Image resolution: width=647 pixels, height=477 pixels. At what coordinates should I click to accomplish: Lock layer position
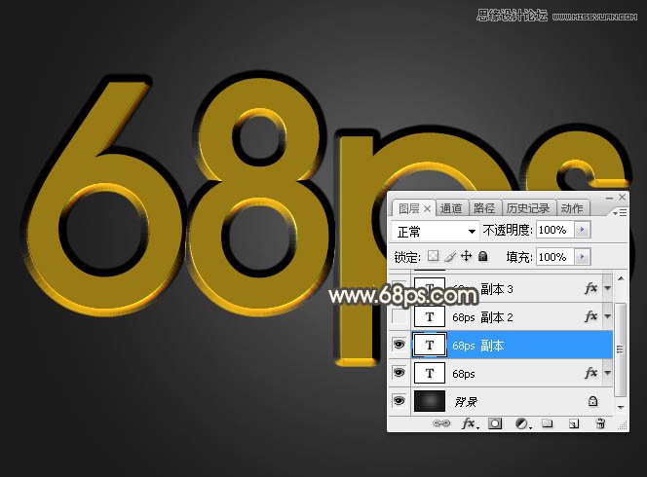coord(467,256)
